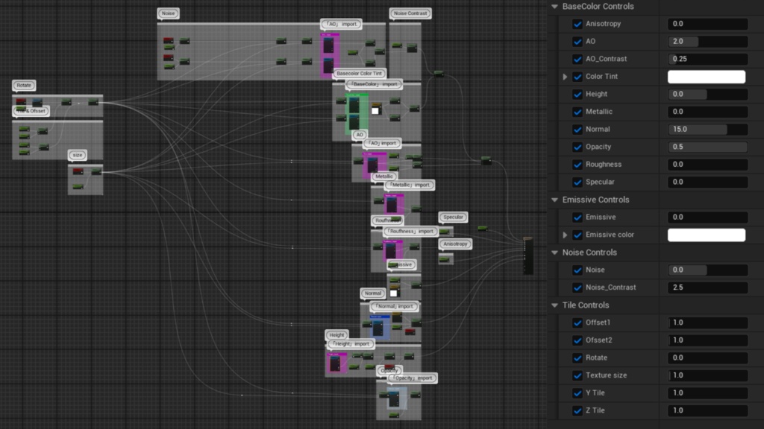Toggle the Emissive color checkbox
This screenshot has height=429, width=764.
point(577,235)
